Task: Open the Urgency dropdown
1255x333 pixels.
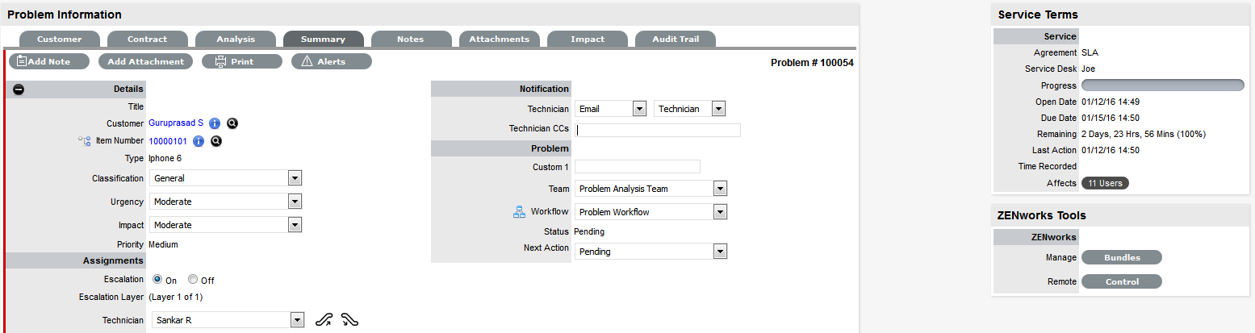Action: click(x=227, y=202)
